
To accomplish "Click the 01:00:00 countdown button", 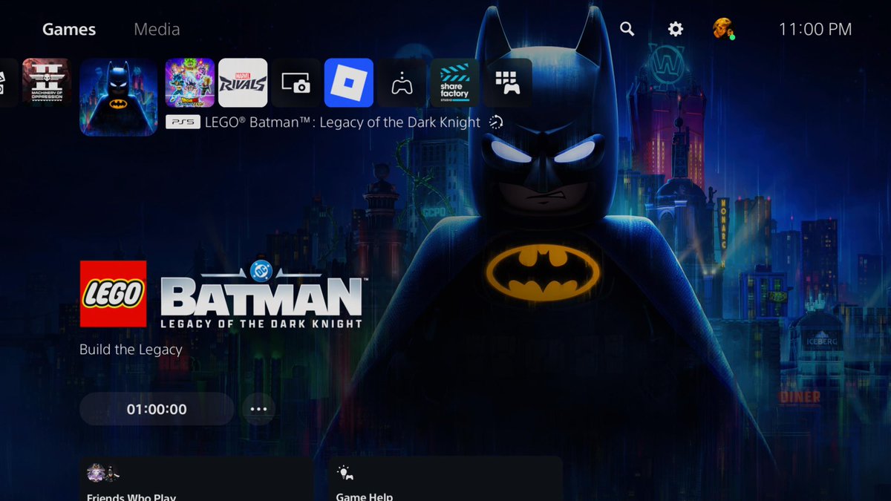I will pos(157,409).
